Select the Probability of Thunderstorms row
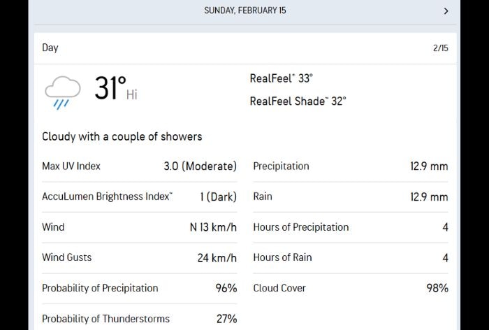The width and height of the screenshot is (489, 330). pyautogui.click(x=139, y=319)
